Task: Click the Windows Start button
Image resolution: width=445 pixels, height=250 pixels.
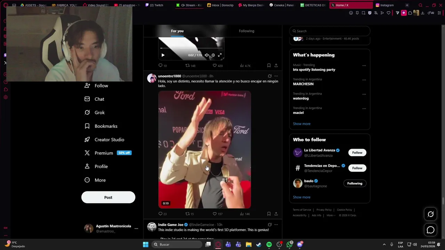Action: click(146, 244)
